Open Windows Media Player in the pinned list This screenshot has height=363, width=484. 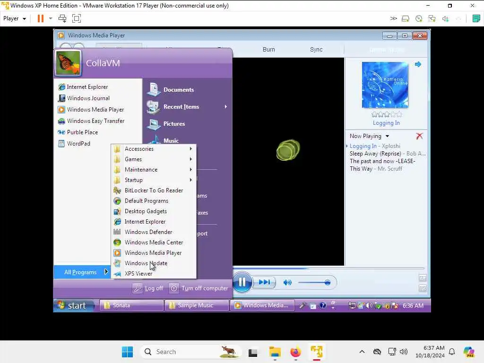(91, 110)
